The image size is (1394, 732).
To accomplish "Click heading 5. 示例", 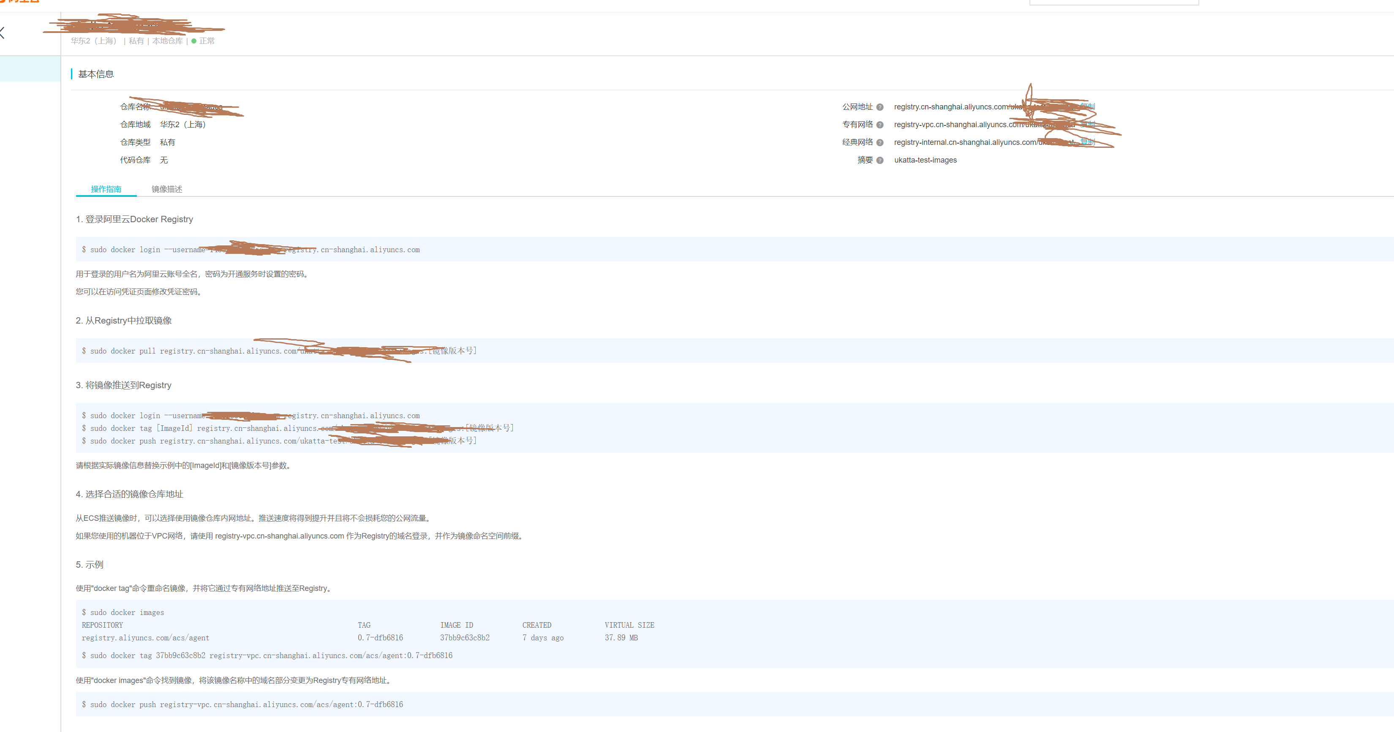I will pos(89,564).
